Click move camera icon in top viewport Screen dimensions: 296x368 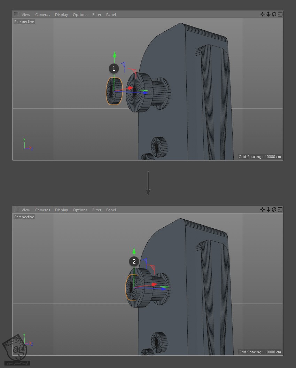[263, 14]
